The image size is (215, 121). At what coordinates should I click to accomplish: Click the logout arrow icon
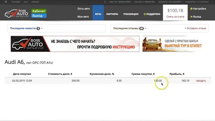coord(191,16)
